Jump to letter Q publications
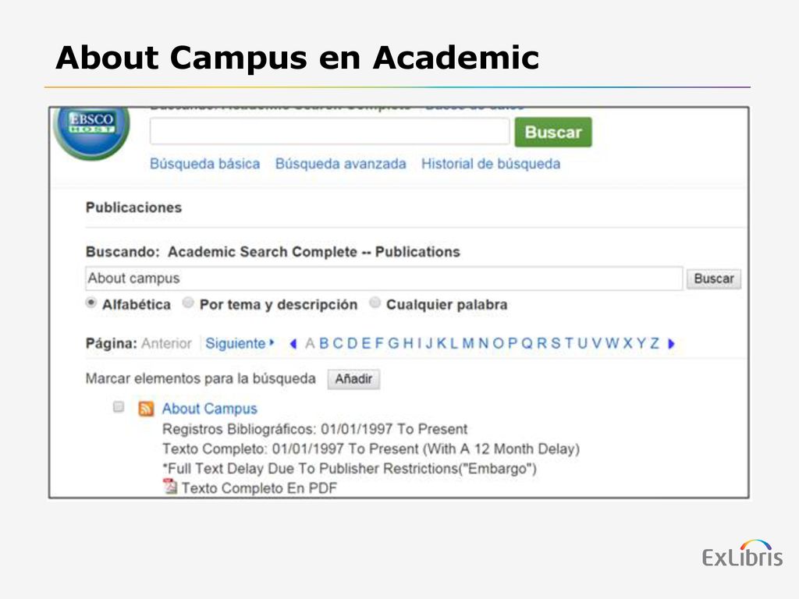The height and width of the screenshot is (599, 799). 527,344
